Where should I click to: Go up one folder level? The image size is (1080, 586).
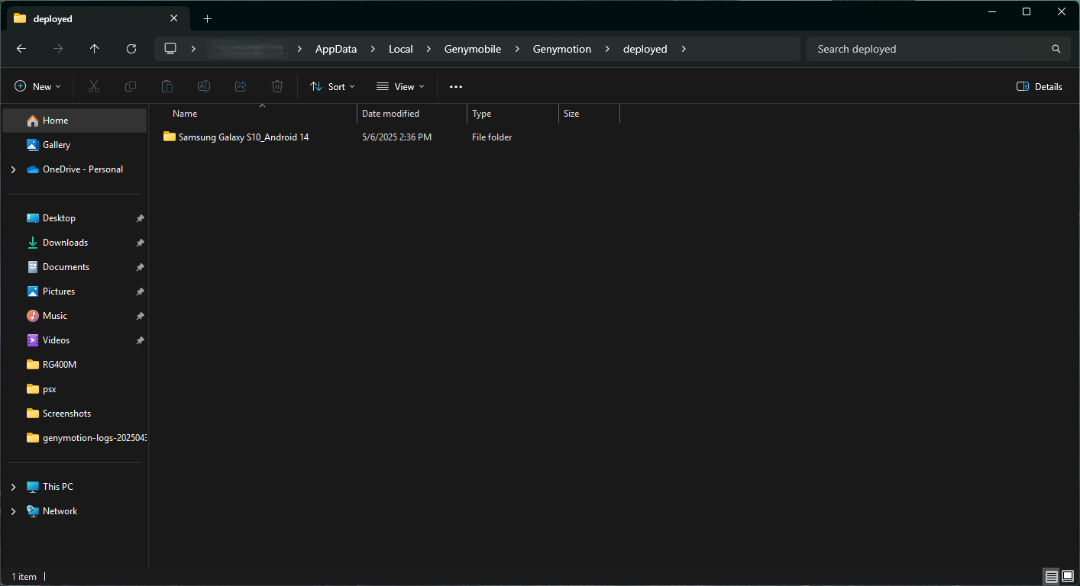pyautogui.click(x=95, y=49)
